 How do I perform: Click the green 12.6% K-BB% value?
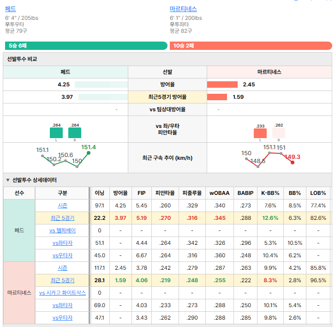(270, 218)
